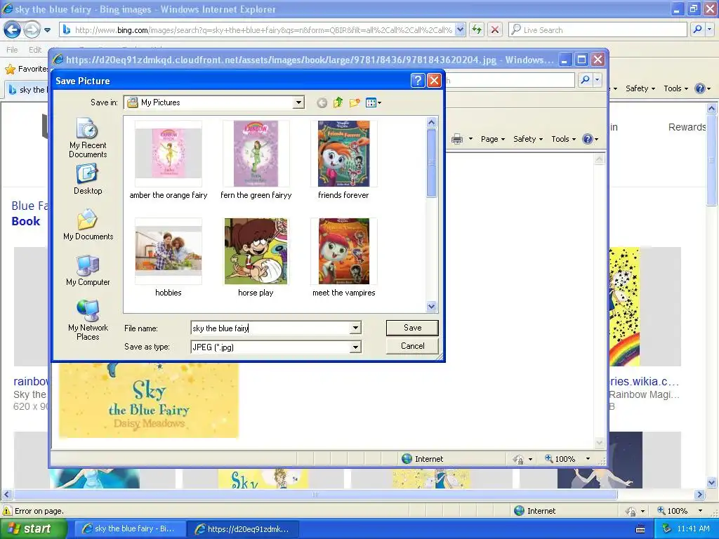This screenshot has height=539, width=719.
Task: Open zoom level dropdown in popup status bar
Action: tap(588, 459)
